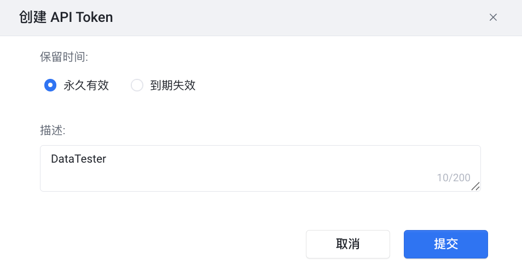Place cursor right after DataTester text
522x276 pixels.
[107, 159]
